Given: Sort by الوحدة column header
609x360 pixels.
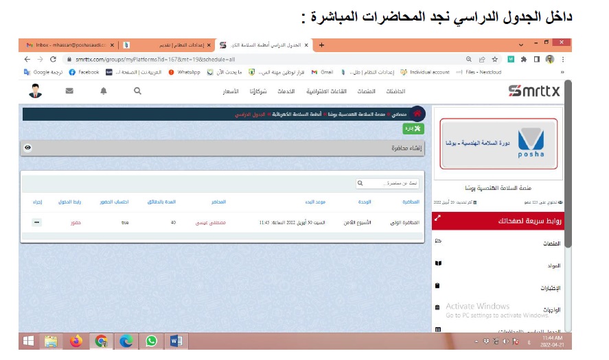Looking at the screenshot, I should pos(365,202).
